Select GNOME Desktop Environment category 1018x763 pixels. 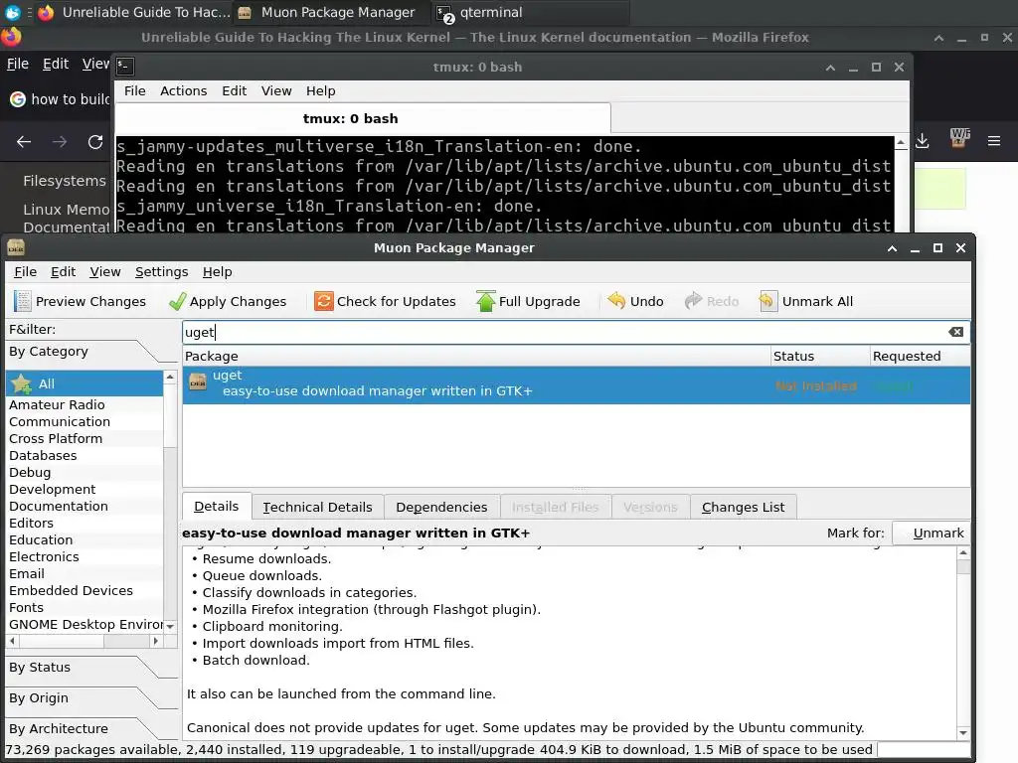tap(85, 624)
